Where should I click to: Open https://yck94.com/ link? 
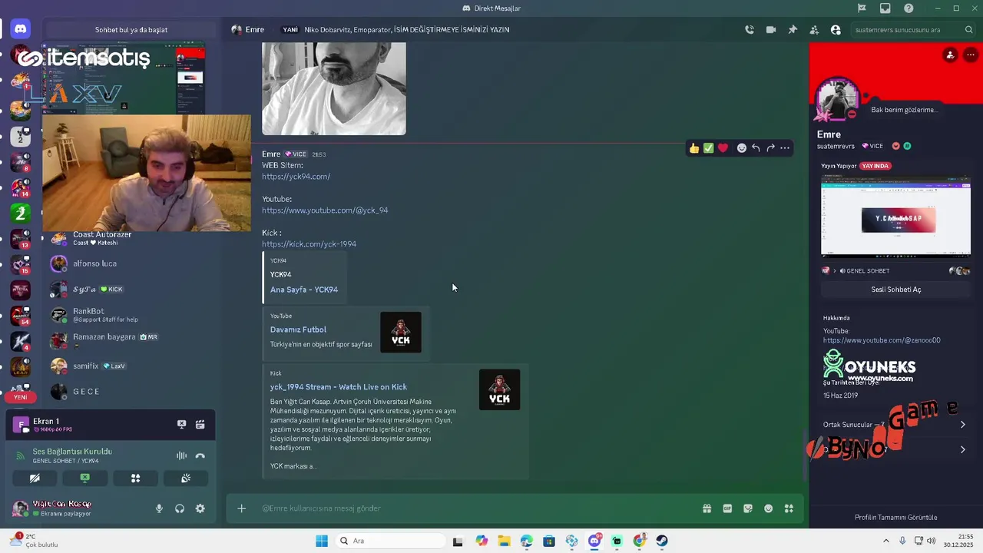(296, 177)
